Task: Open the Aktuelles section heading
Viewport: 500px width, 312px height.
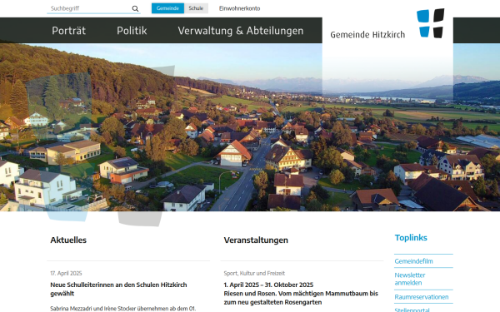Action: click(68, 240)
